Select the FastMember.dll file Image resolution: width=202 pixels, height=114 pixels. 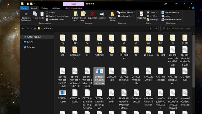(x=136, y=96)
